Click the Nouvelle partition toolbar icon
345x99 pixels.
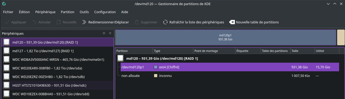coord(59,22)
